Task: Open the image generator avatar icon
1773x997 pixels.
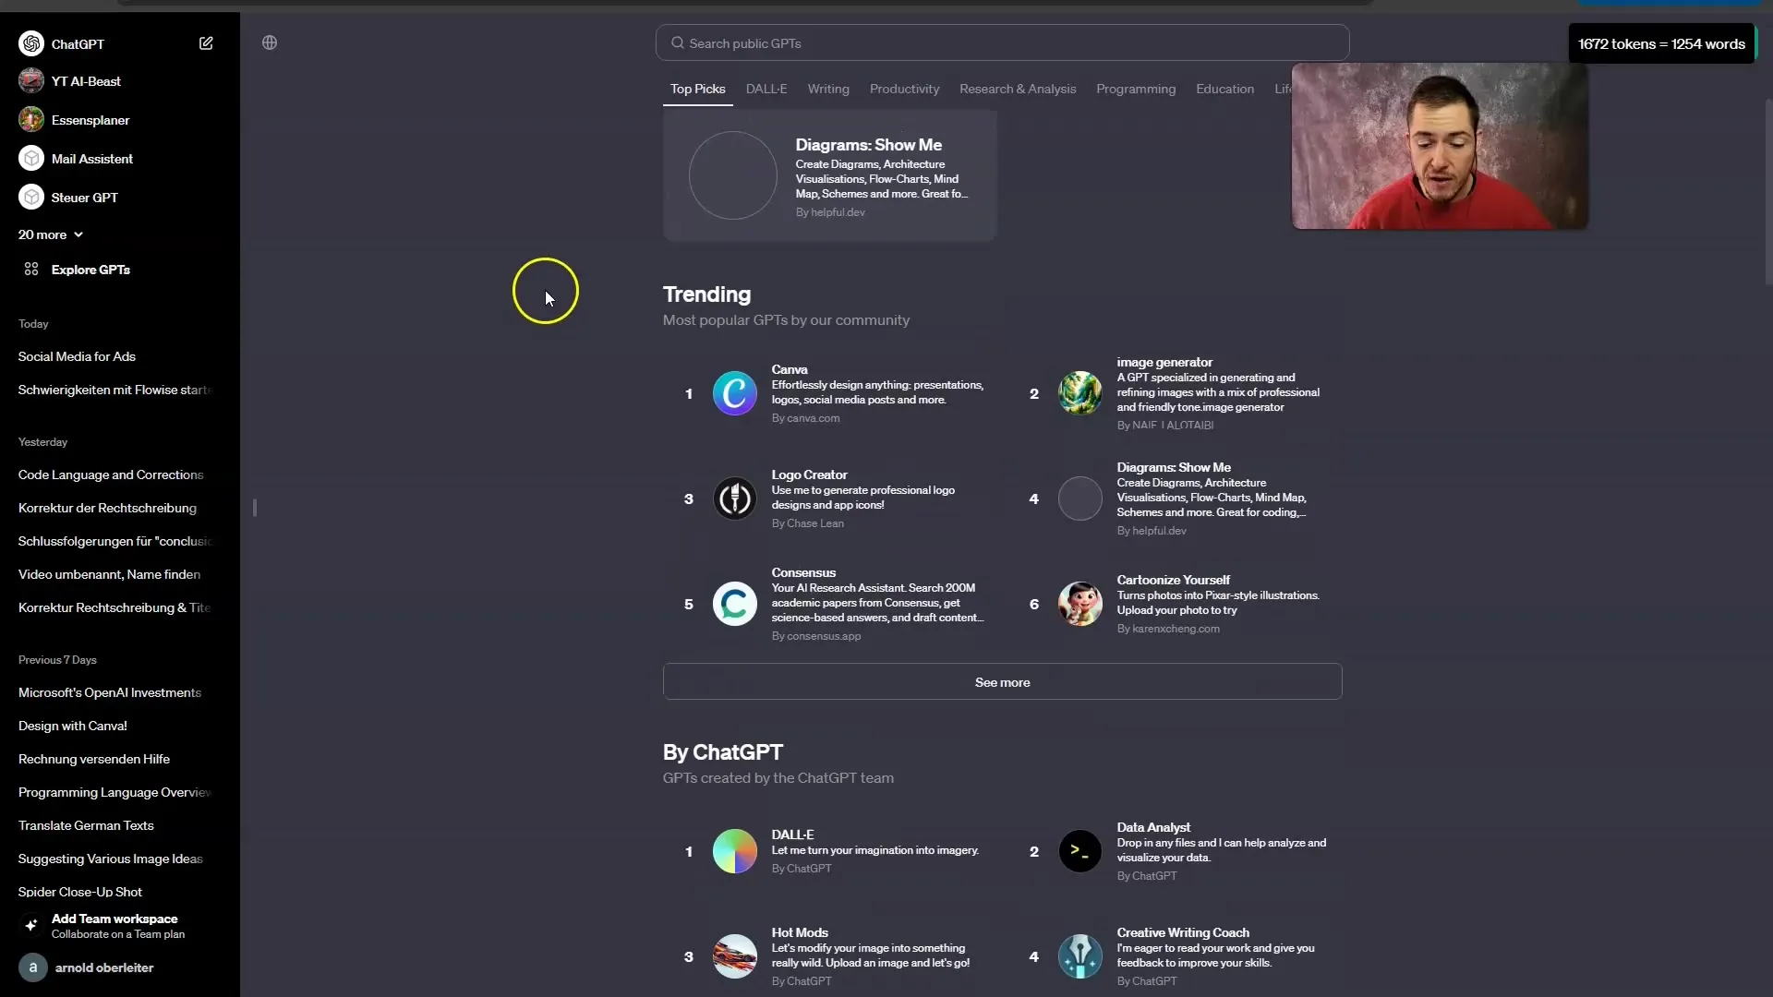Action: click(1080, 393)
